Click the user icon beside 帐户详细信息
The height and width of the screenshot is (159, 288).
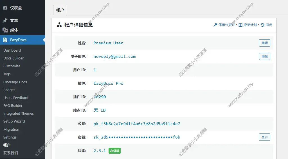pyautogui.click(x=59, y=25)
